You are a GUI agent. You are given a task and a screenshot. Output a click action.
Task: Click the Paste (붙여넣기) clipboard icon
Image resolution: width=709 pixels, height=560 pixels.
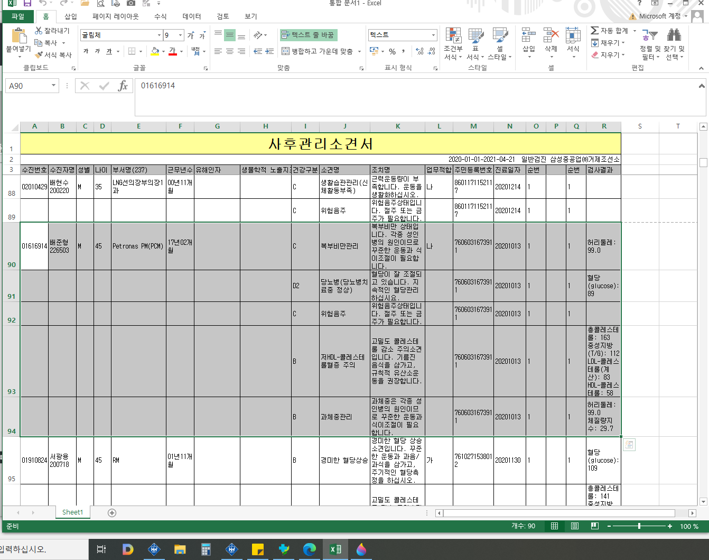(x=18, y=35)
